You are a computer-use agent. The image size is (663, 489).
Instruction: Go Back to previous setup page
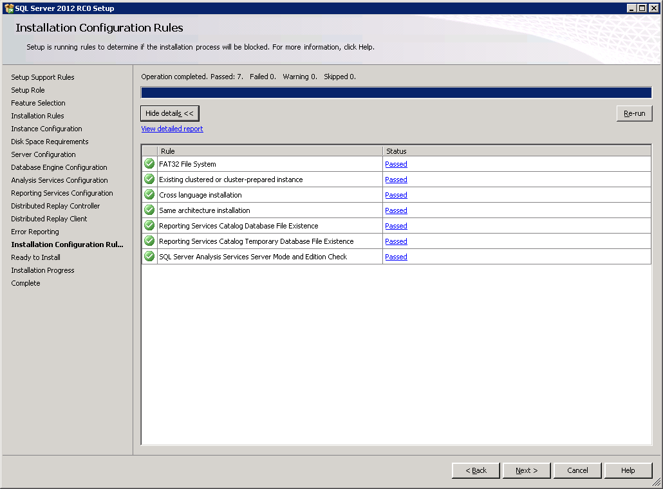pos(476,470)
